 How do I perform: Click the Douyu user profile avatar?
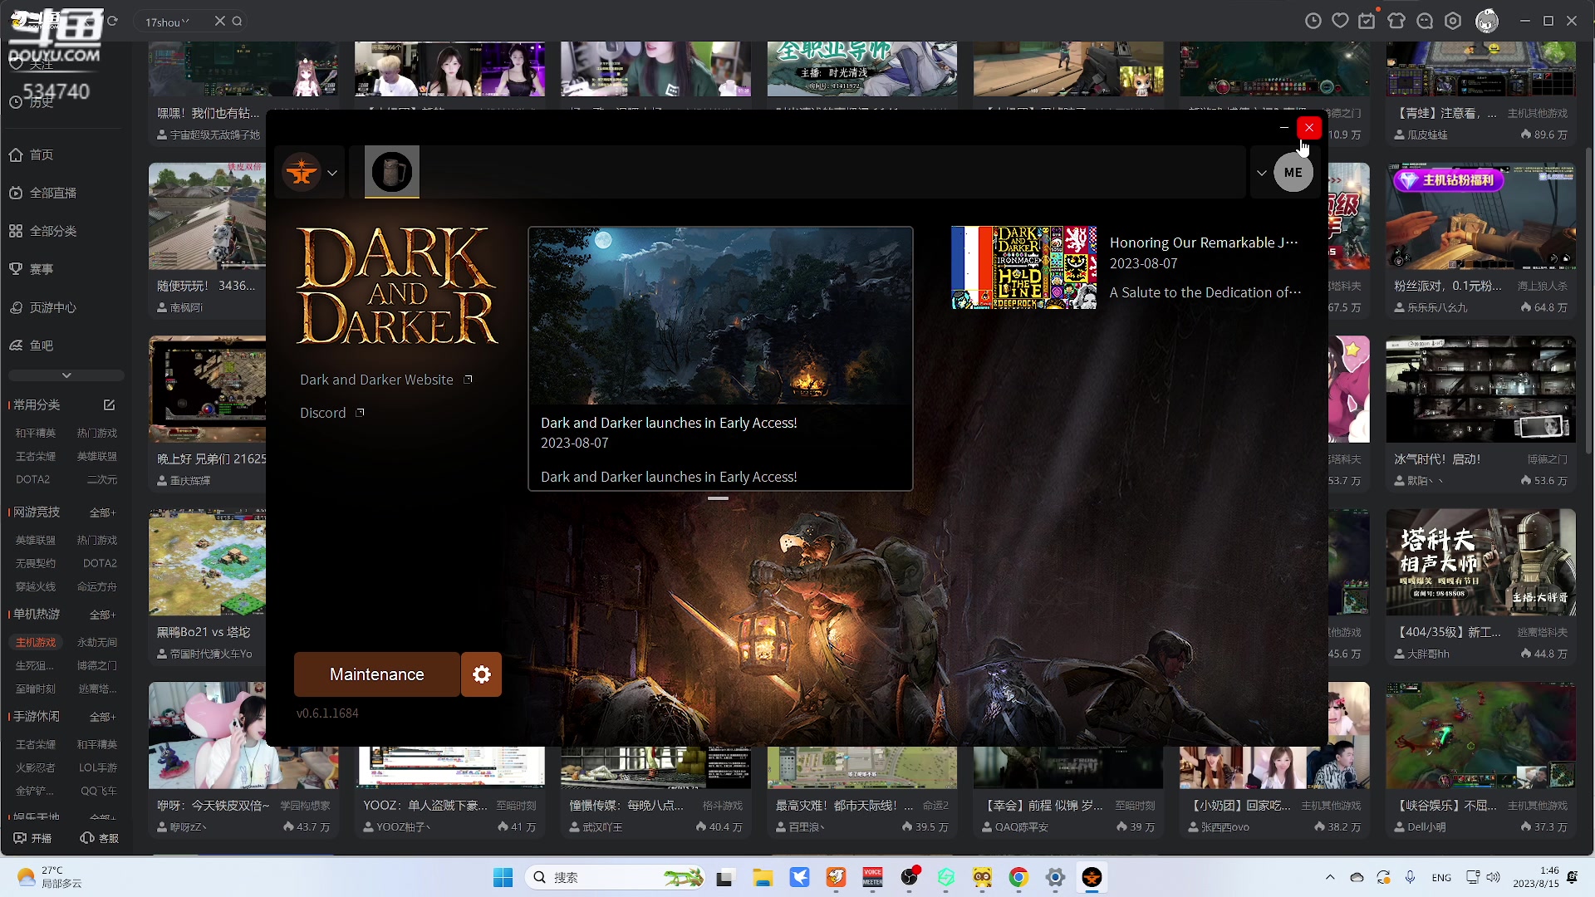point(1487,22)
